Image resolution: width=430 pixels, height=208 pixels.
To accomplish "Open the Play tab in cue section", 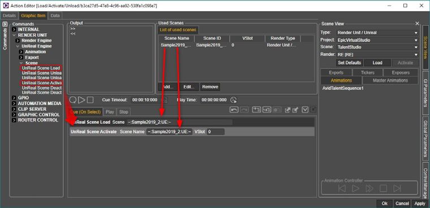I will 110,112.
